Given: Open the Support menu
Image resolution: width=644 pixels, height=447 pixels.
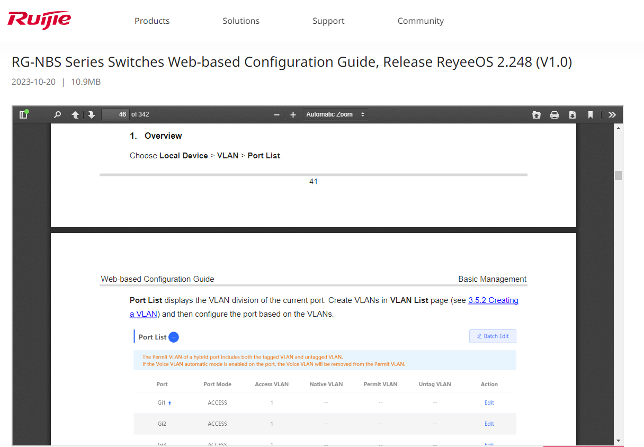Looking at the screenshot, I should point(328,21).
